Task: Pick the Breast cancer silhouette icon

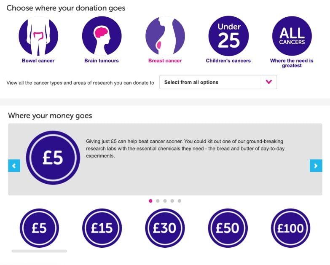Action: (x=165, y=36)
